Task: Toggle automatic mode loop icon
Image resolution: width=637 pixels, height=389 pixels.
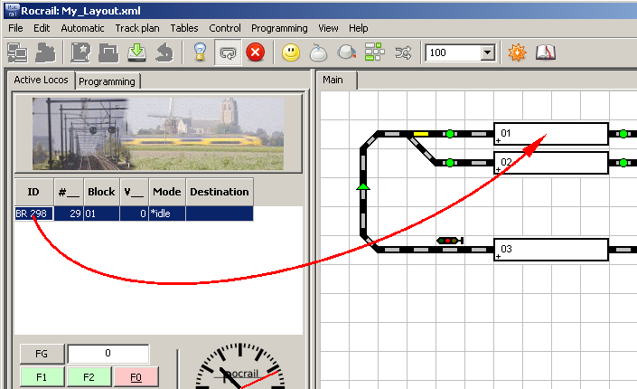Action: [x=228, y=52]
